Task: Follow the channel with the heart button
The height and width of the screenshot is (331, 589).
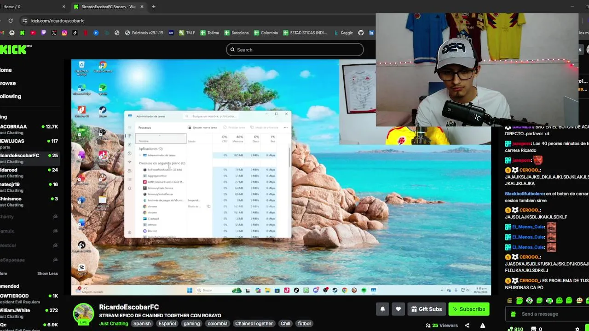Action: [x=398, y=309]
